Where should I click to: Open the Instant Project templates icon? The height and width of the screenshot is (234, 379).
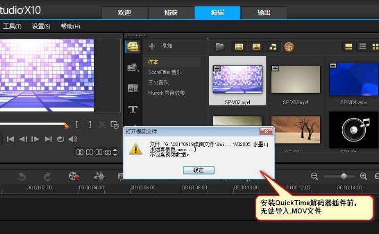point(133,68)
